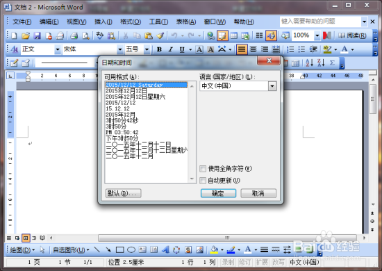This screenshot has height=271, width=382.
Task: Save the document with the floppy disk icon
Action: pyautogui.click(x=37, y=36)
